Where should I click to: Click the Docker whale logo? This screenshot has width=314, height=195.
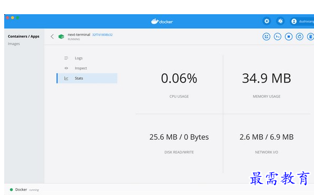point(162,22)
